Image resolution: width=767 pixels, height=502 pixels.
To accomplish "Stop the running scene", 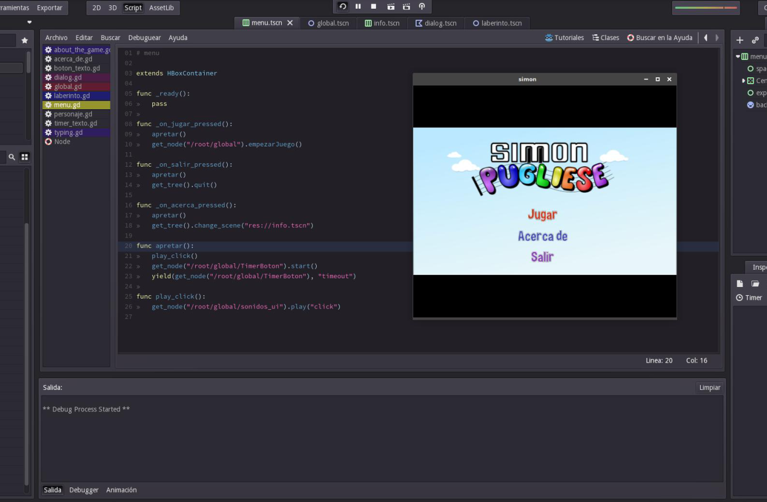I will pyautogui.click(x=374, y=6).
